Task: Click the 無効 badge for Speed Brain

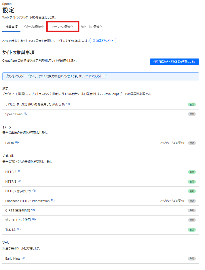Action: click(192, 114)
